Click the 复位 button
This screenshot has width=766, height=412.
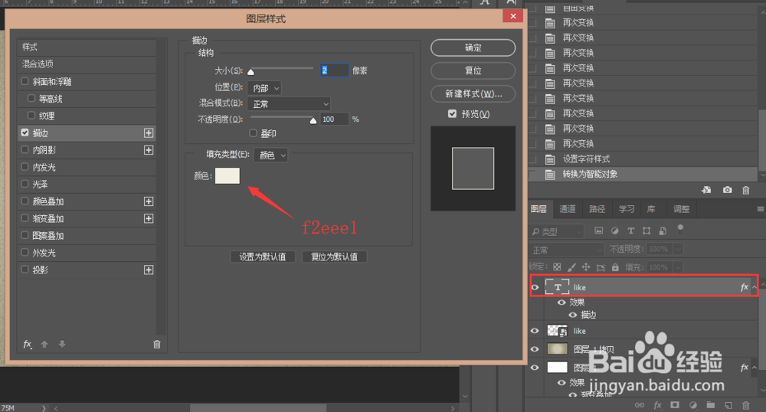click(473, 70)
